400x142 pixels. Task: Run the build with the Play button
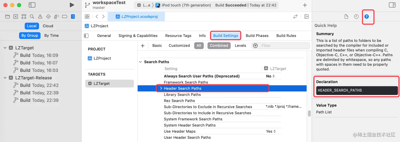[x=72, y=5]
